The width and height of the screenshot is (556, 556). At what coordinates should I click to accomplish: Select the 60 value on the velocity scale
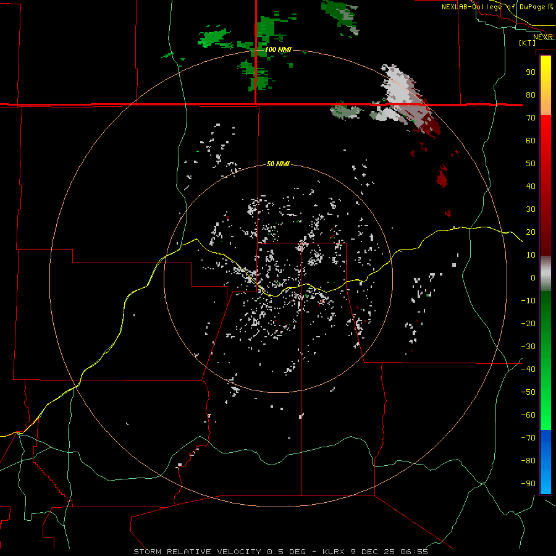point(531,140)
